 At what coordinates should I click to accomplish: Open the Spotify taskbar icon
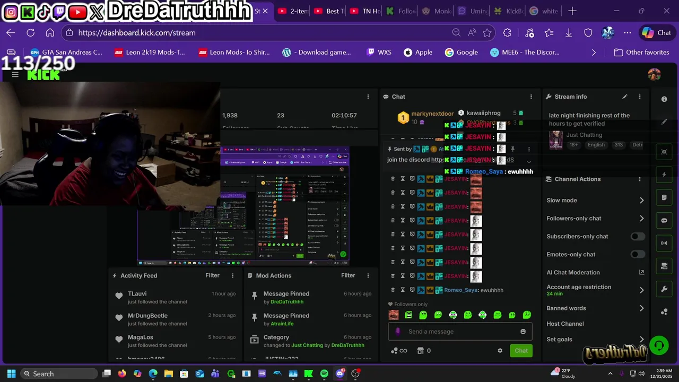[324, 374]
